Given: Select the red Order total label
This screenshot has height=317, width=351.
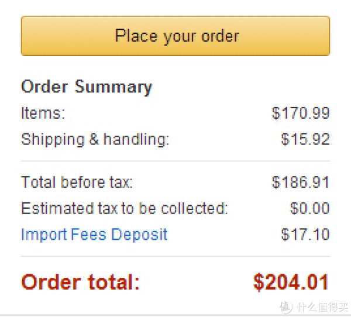Looking at the screenshot, I should tap(80, 282).
